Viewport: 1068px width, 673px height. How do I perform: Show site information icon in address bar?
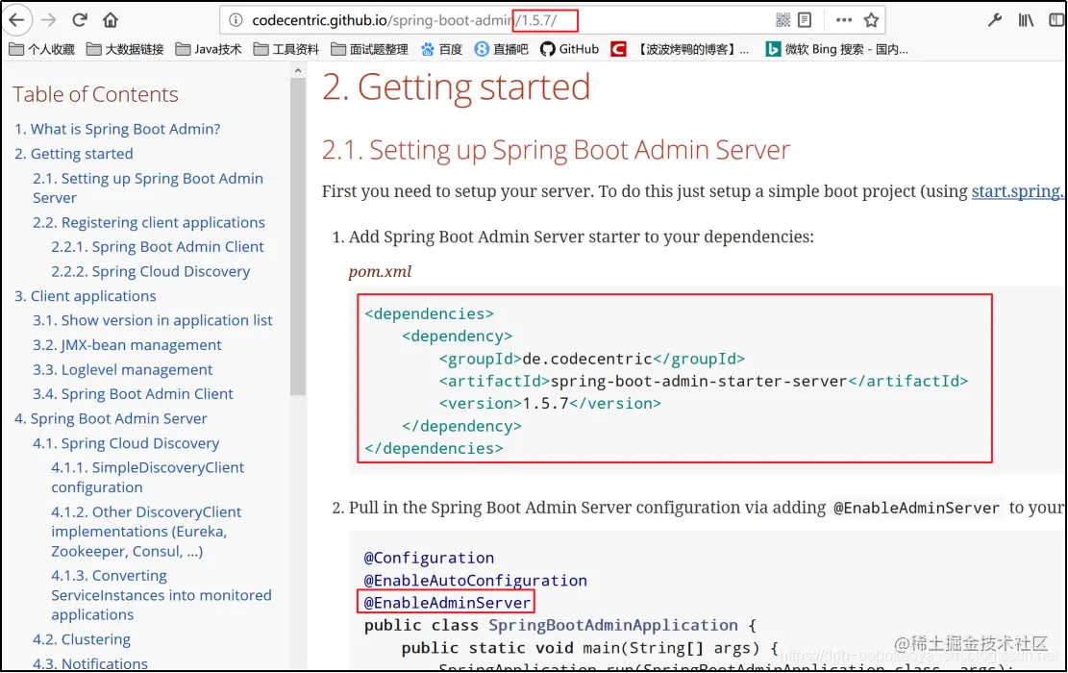click(236, 20)
